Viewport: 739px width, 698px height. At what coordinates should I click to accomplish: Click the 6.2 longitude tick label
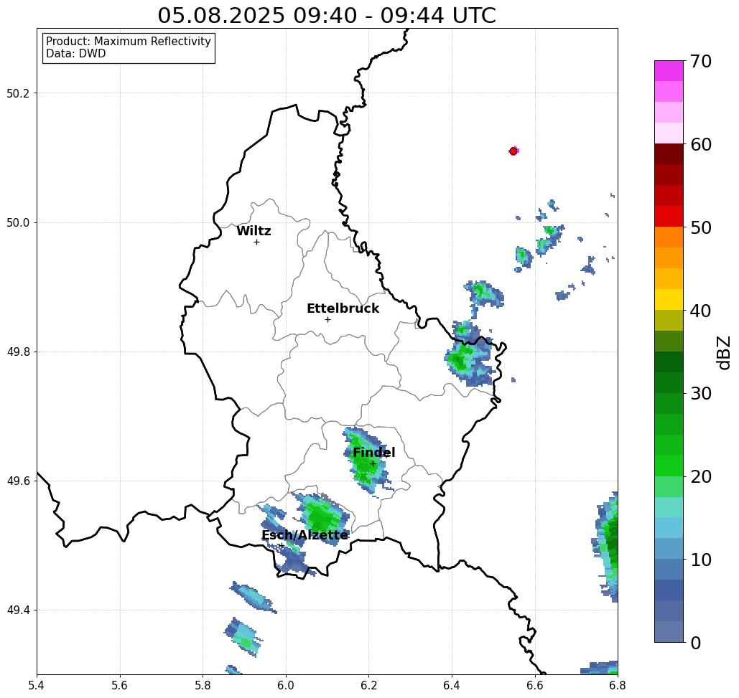pos(368,685)
